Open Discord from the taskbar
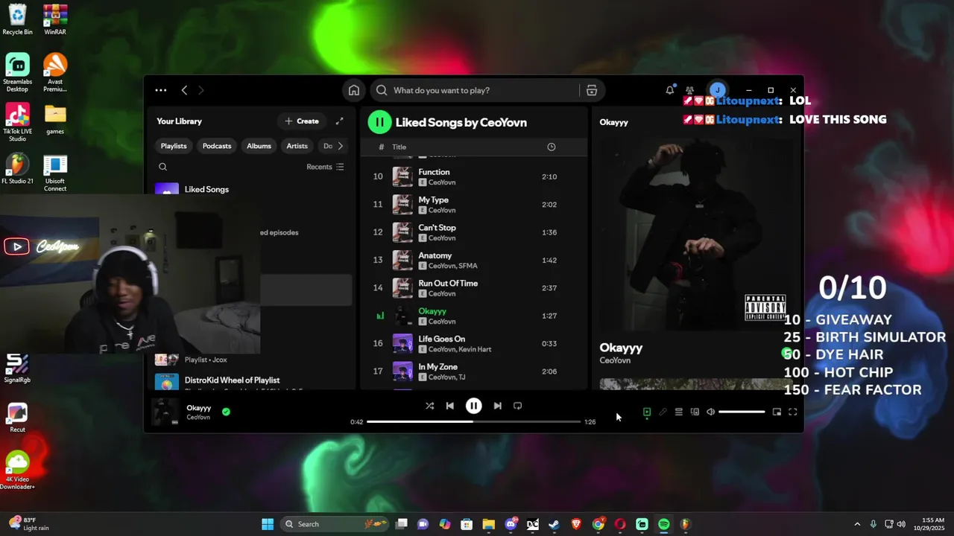This screenshot has width=954, height=536. pyautogui.click(x=511, y=524)
